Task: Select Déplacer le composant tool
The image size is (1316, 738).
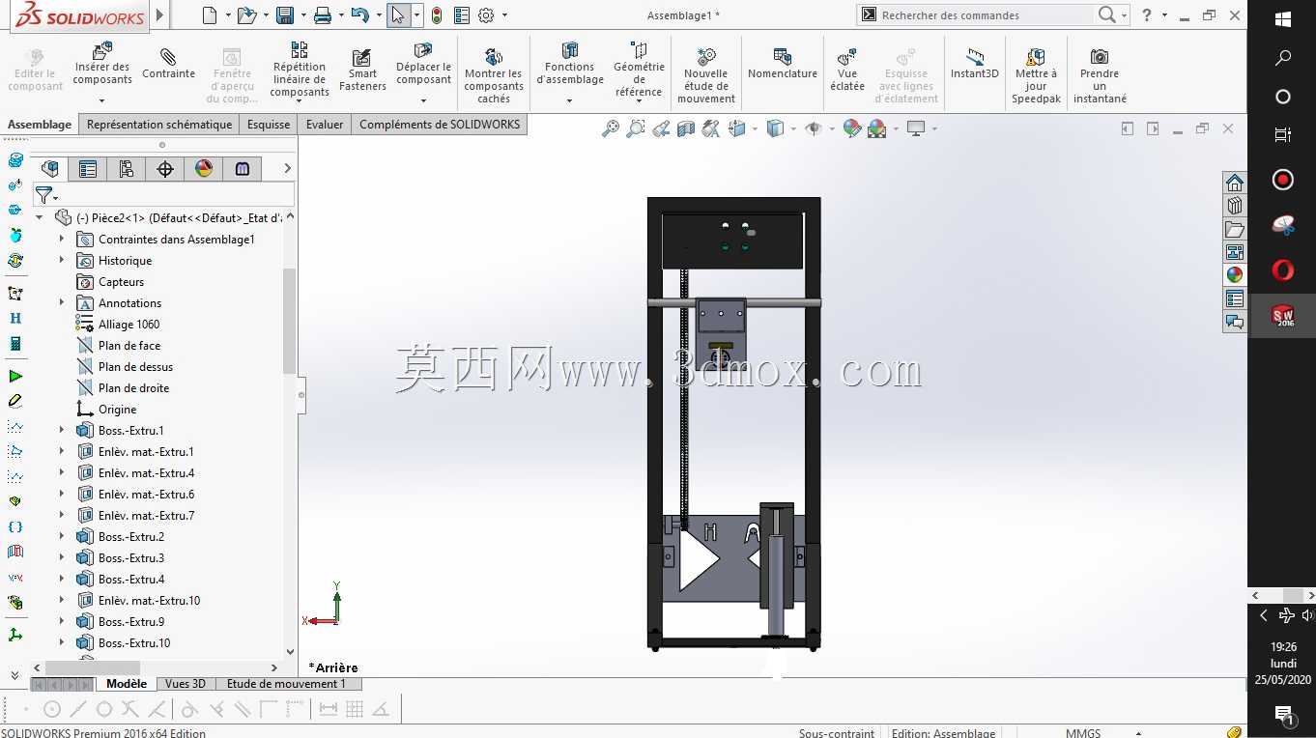Action: tap(423, 64)
